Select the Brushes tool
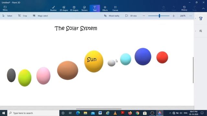This screenshot has width=207, height=116. coord(53,8)
